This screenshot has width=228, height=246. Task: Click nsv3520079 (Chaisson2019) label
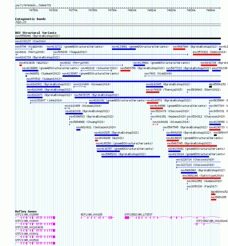(x=170, y=111)
